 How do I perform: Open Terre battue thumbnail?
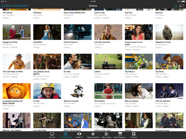click(108, 91)
